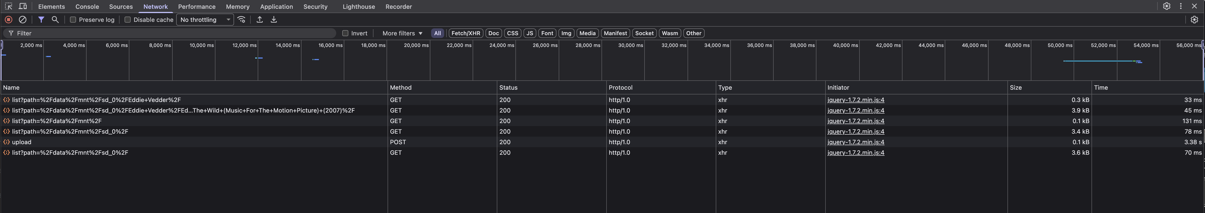Import HAR file upload arrow icon

click(260, 20)
